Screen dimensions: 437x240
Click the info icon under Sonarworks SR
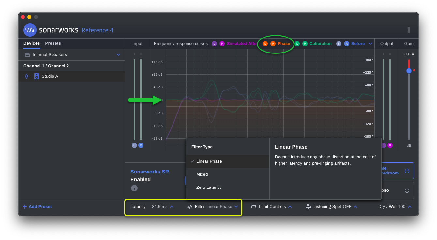pyautogui.click(x=134, y=188)
